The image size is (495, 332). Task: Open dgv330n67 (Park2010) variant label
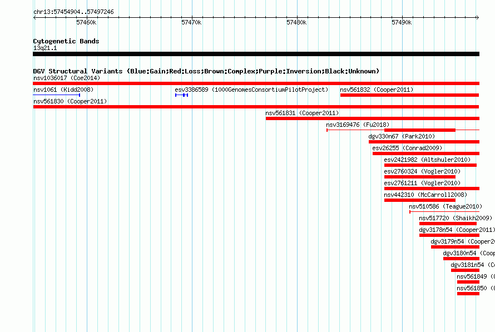click(x=402, y=136)
